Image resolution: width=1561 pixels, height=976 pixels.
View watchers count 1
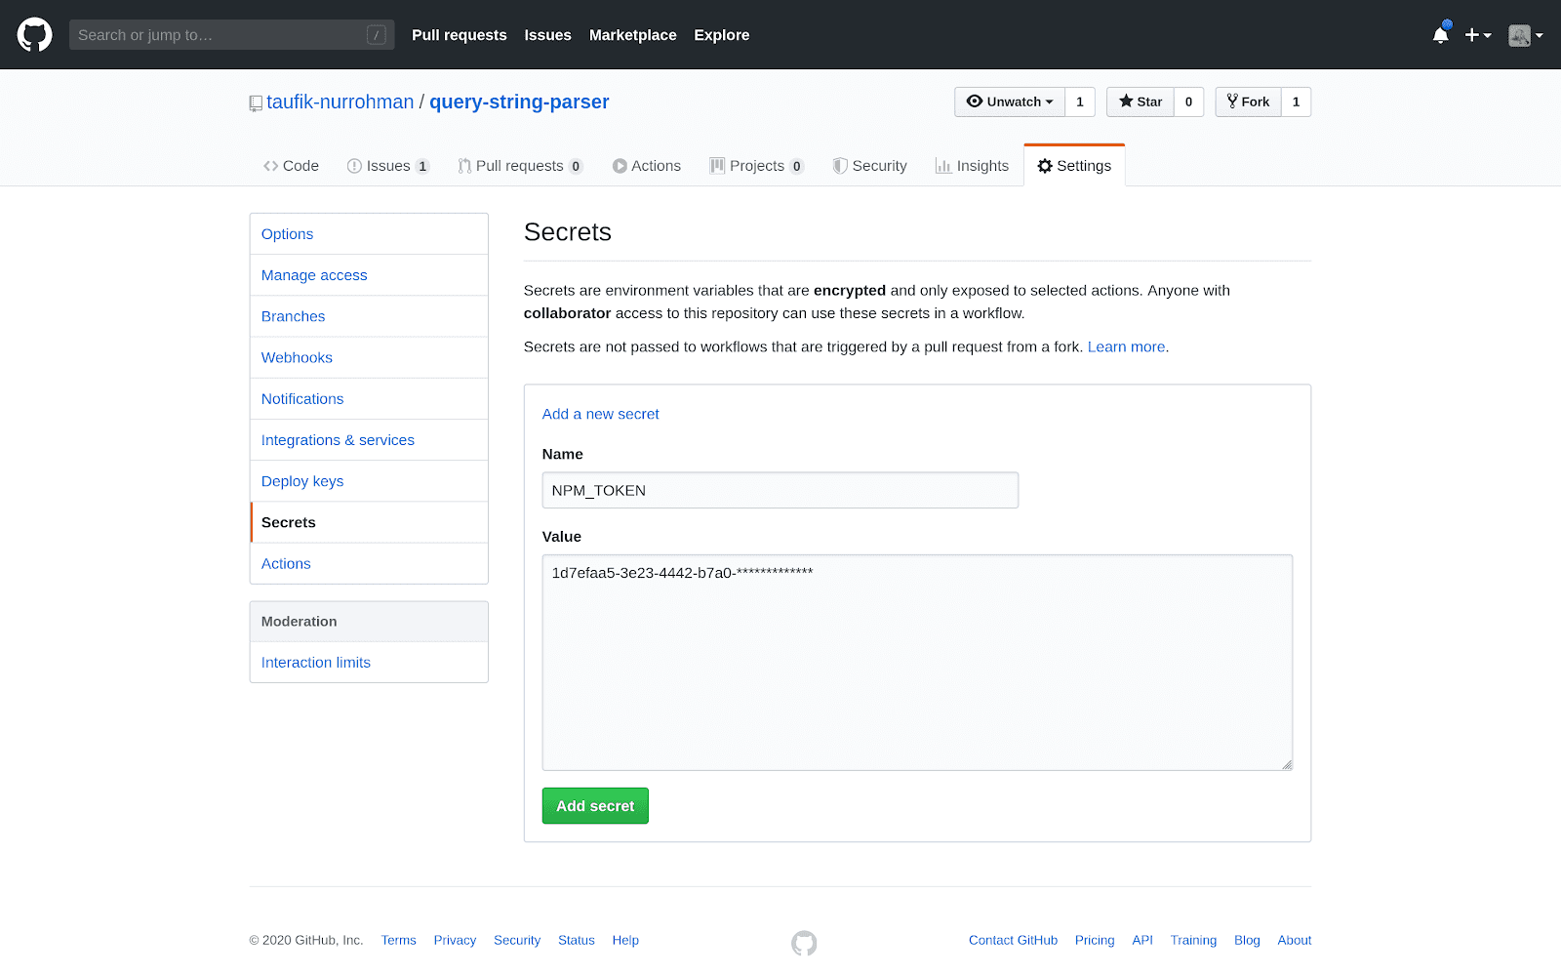click(x=1080, y=102)
